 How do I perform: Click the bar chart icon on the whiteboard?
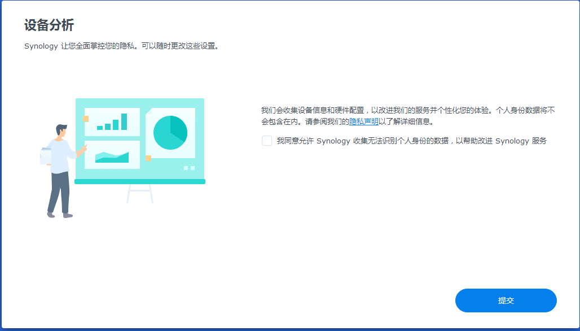pyautogui.click(x=112, y=122)
